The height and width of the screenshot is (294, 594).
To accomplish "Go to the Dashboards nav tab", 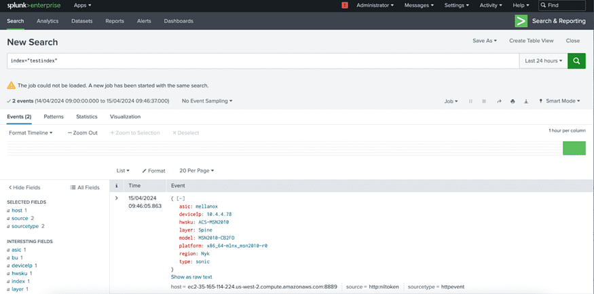I will point(179,21).
